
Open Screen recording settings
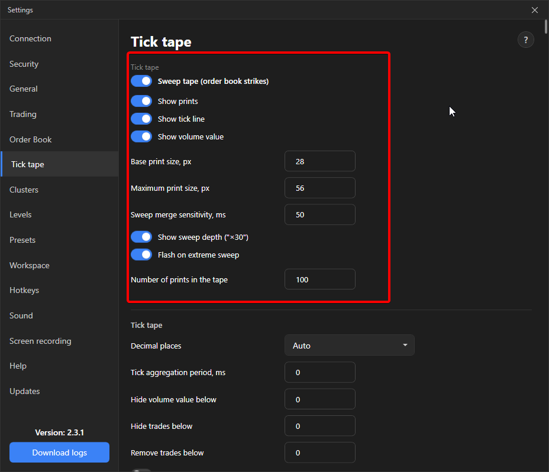60,341
